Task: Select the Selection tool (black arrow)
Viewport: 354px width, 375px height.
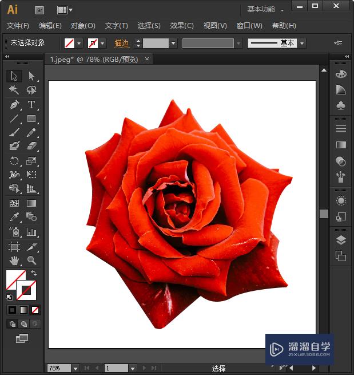Action: point(14,76)
